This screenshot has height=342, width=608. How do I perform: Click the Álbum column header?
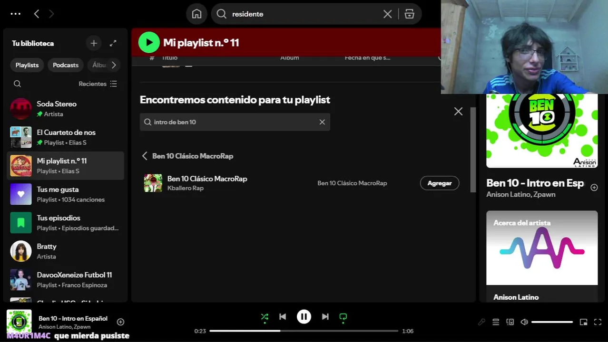point(289,57)
